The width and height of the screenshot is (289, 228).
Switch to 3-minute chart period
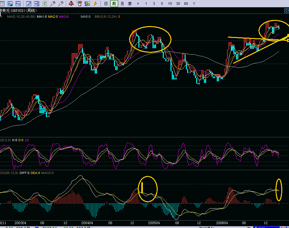154,4
